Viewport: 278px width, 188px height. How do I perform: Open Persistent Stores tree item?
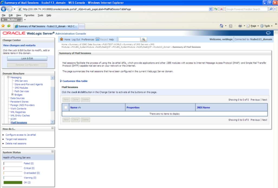[19, 102]
